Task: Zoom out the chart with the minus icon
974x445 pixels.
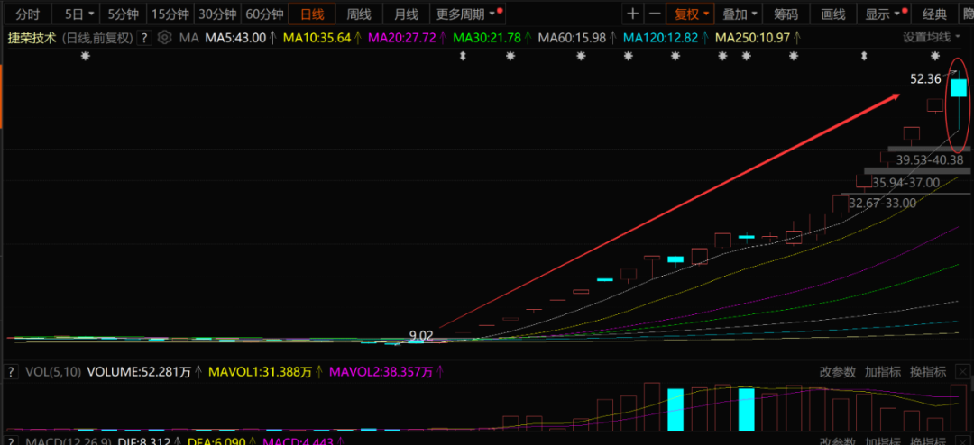Action: (654, 14)
